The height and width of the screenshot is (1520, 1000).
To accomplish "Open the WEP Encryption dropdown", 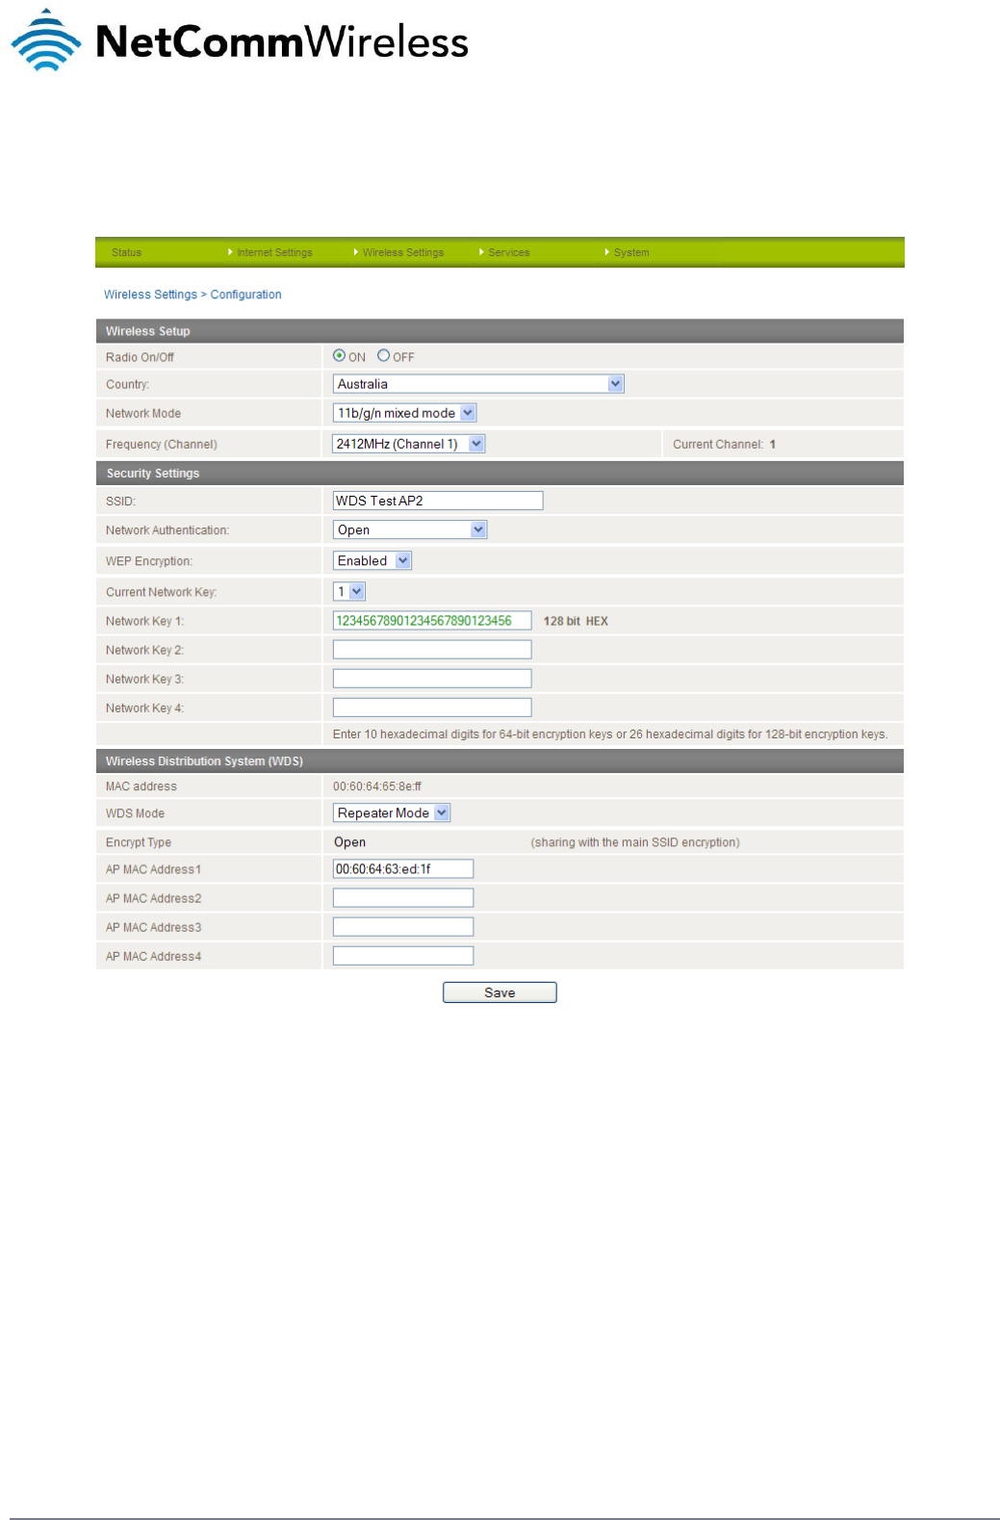I will (372, 561).
